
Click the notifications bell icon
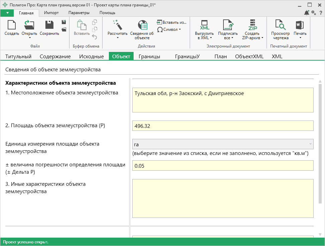click(x=307, y=13)
